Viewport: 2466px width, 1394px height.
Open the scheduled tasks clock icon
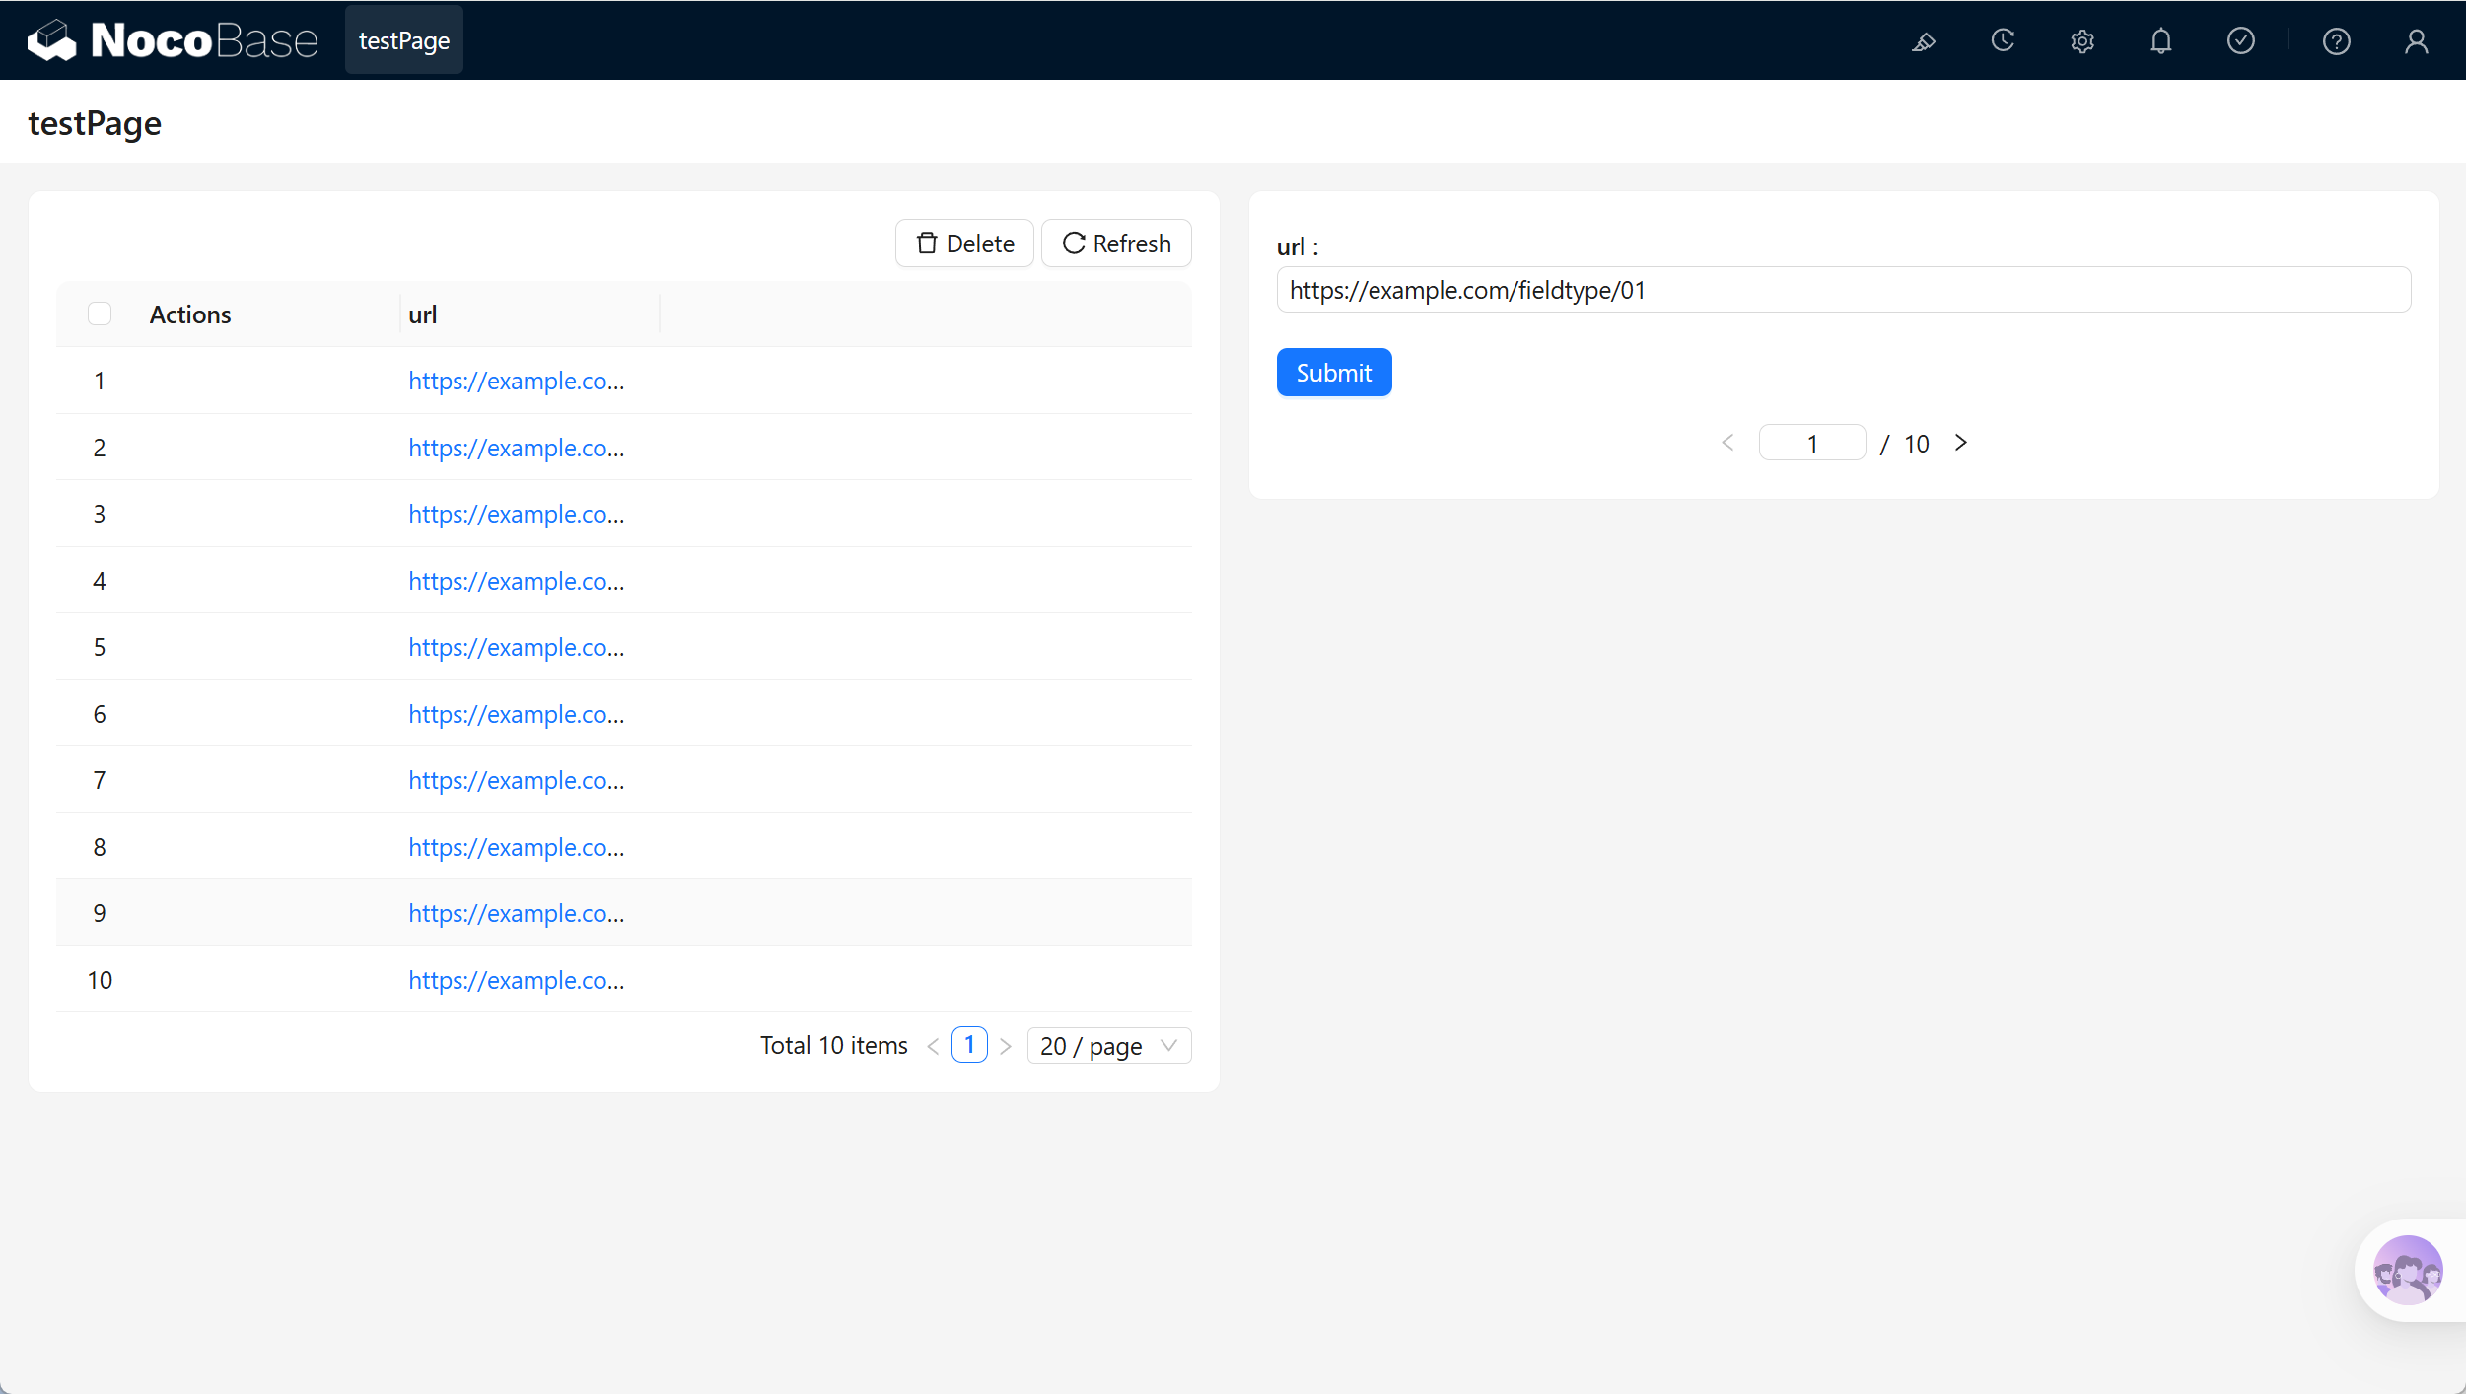[2003, 41]
